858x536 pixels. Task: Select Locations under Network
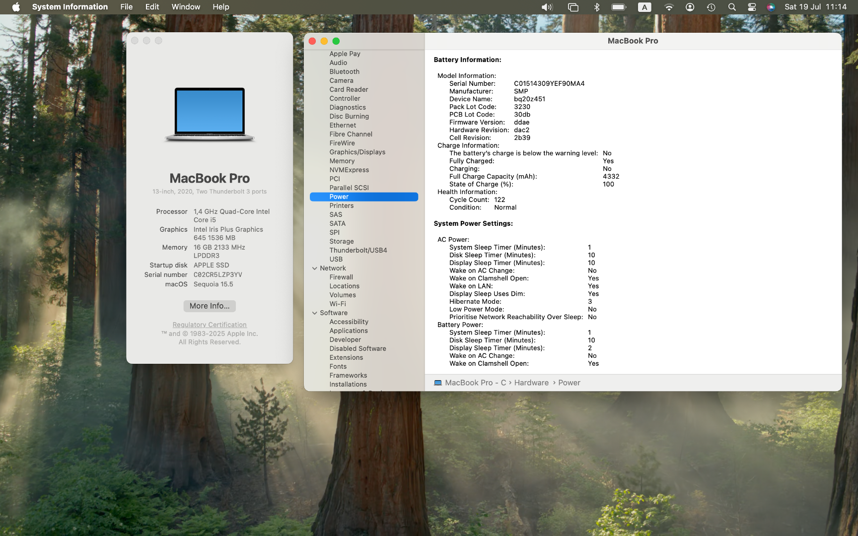[344, 286]
